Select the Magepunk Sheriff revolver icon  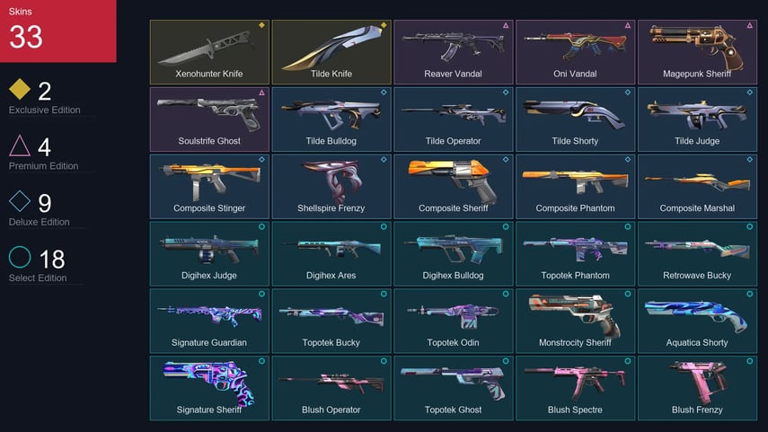pyautogui.click(x=696, y=47)
